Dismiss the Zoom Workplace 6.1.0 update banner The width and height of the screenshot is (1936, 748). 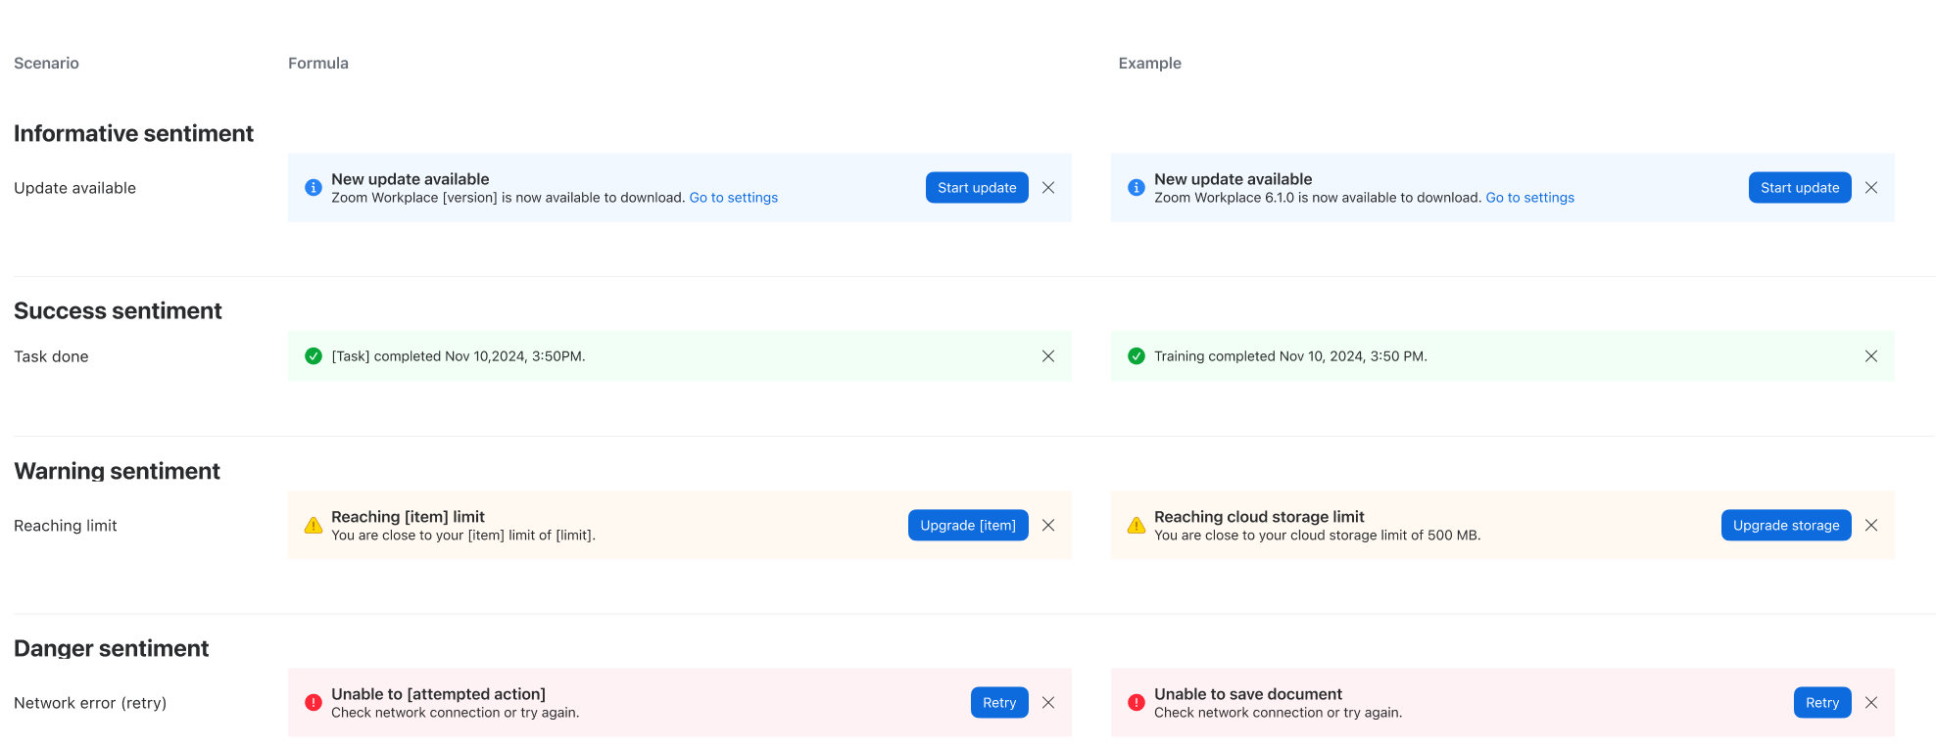[x=1871, y=188]
